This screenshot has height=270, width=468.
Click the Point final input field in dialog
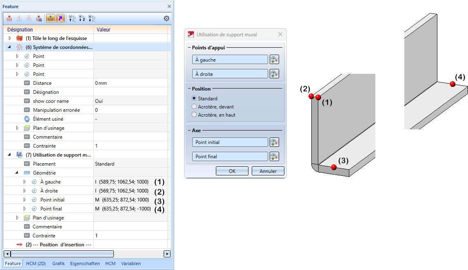click(x=230, y=156)
